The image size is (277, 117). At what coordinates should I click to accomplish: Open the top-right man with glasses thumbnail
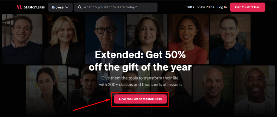(230, 39)
